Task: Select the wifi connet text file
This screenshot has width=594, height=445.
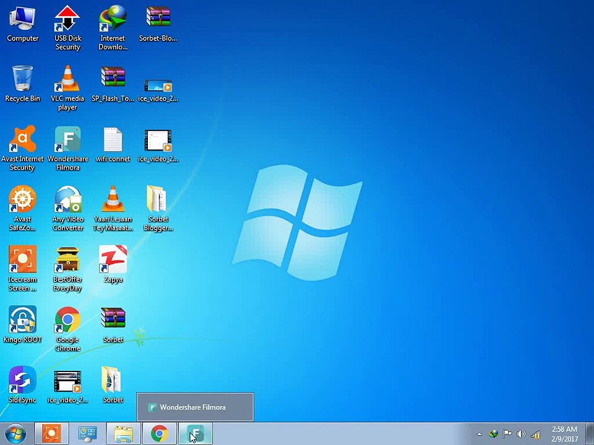Action: click(113, 145)
